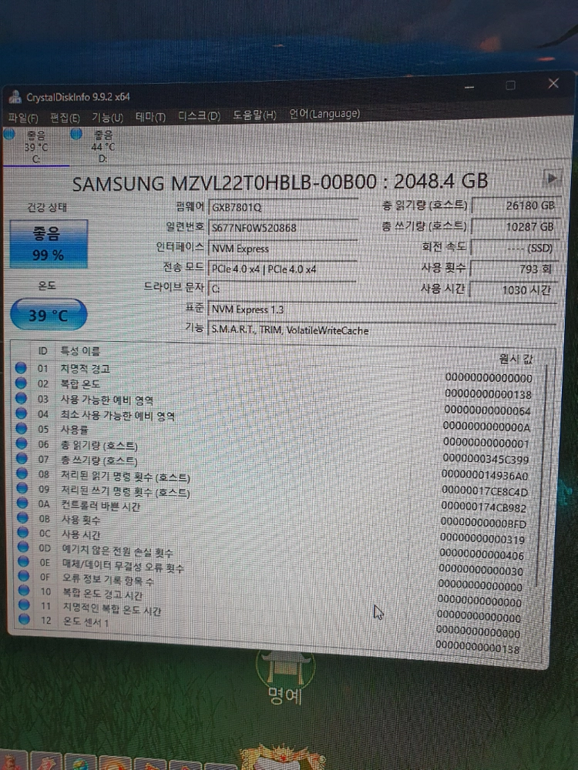Click the features field S.M.A.R.T., TRIM
The image size is (578, 770).
[382, 330]
